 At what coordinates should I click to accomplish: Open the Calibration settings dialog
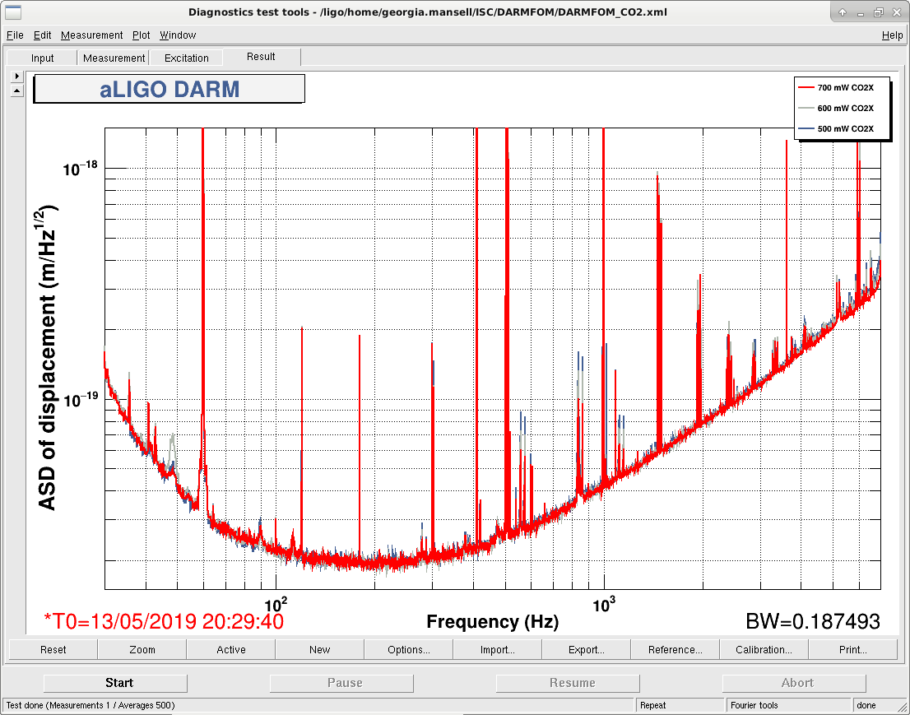(764, 649)
